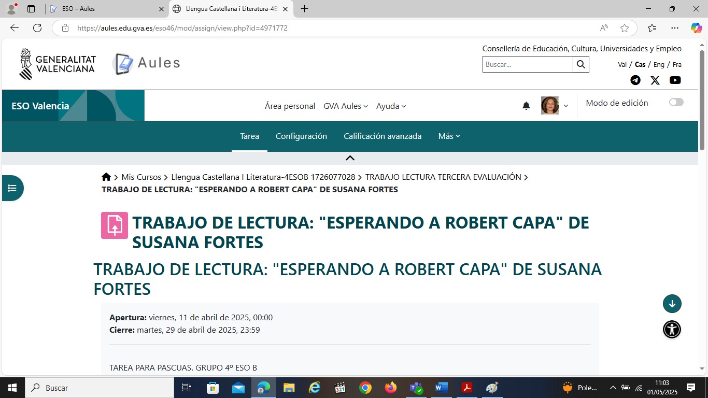Select the Calificación avanzada tab

(x=383, y=136)
